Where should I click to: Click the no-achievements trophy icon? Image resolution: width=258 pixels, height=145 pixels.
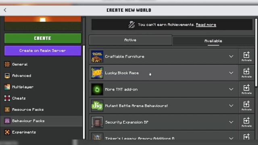coord(131,25)
